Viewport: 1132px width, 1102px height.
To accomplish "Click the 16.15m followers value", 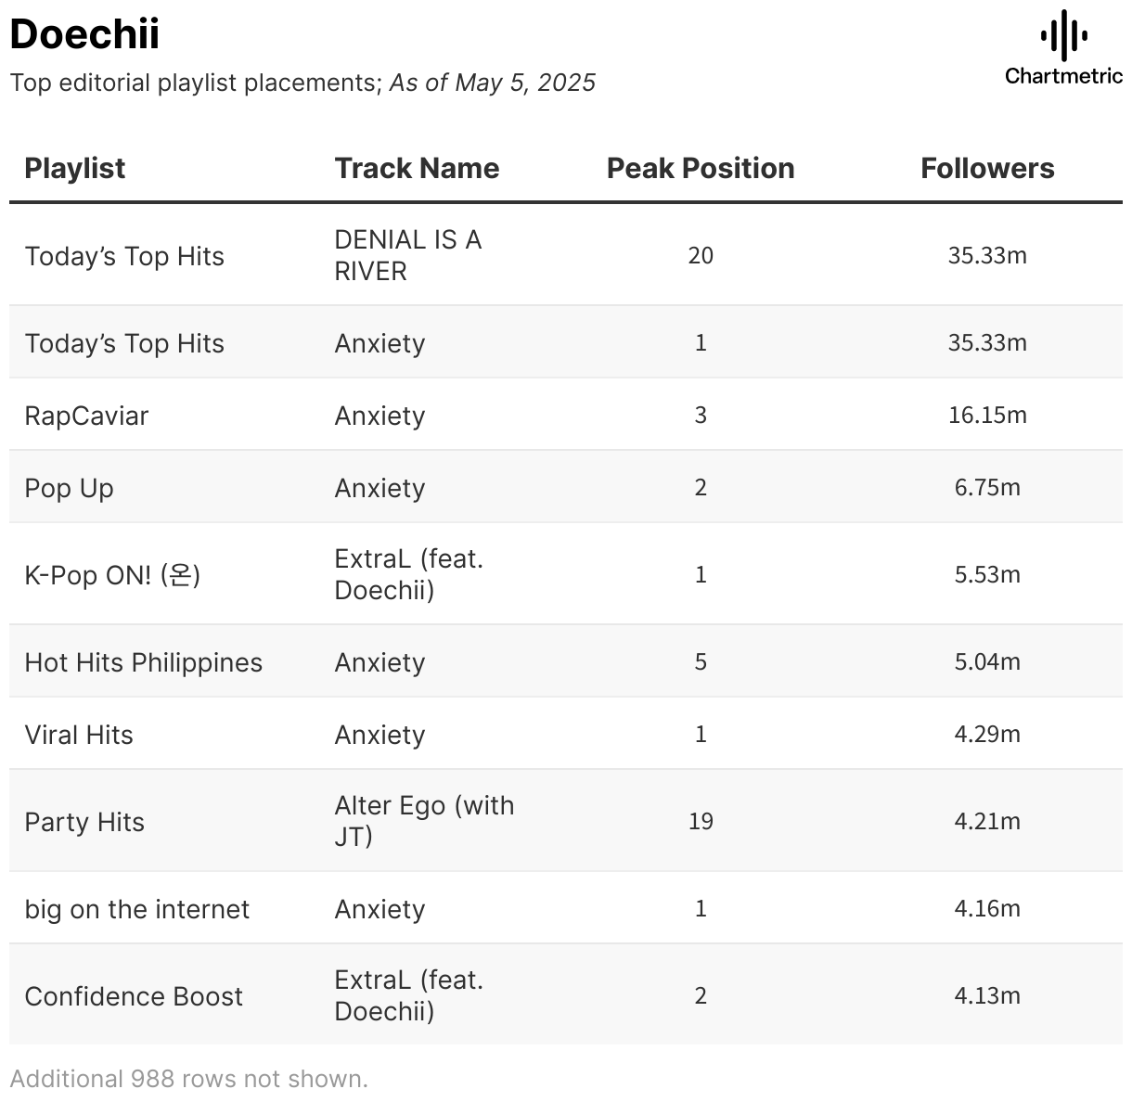I will 987,415.
